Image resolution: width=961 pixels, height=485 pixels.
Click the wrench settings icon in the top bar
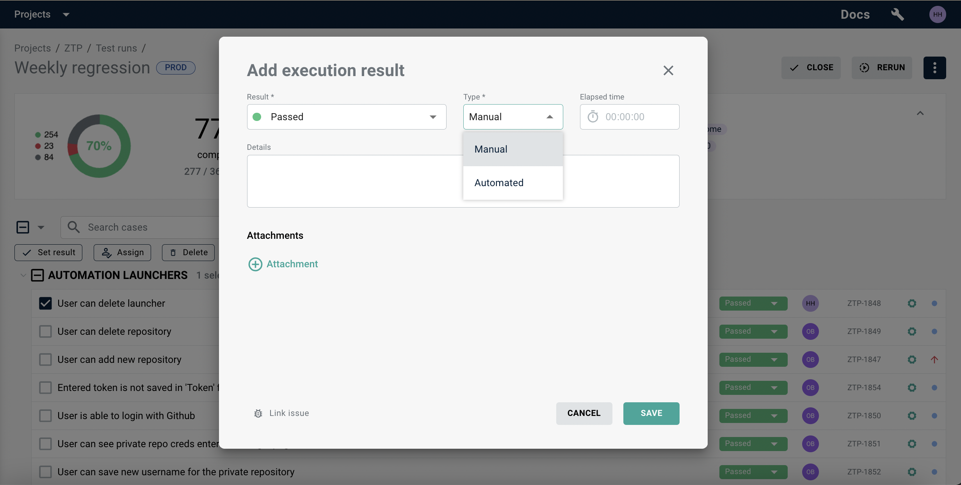[897, 14]
